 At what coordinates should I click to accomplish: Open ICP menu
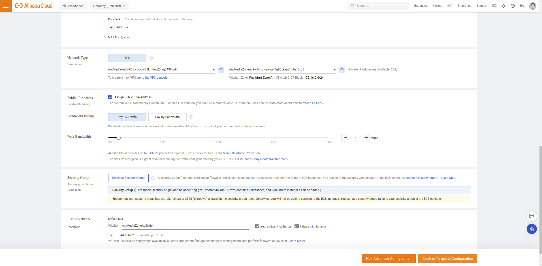[x=450, y=6]
